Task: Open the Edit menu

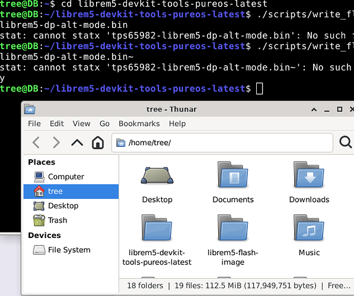Action: (x=57, y=124)
